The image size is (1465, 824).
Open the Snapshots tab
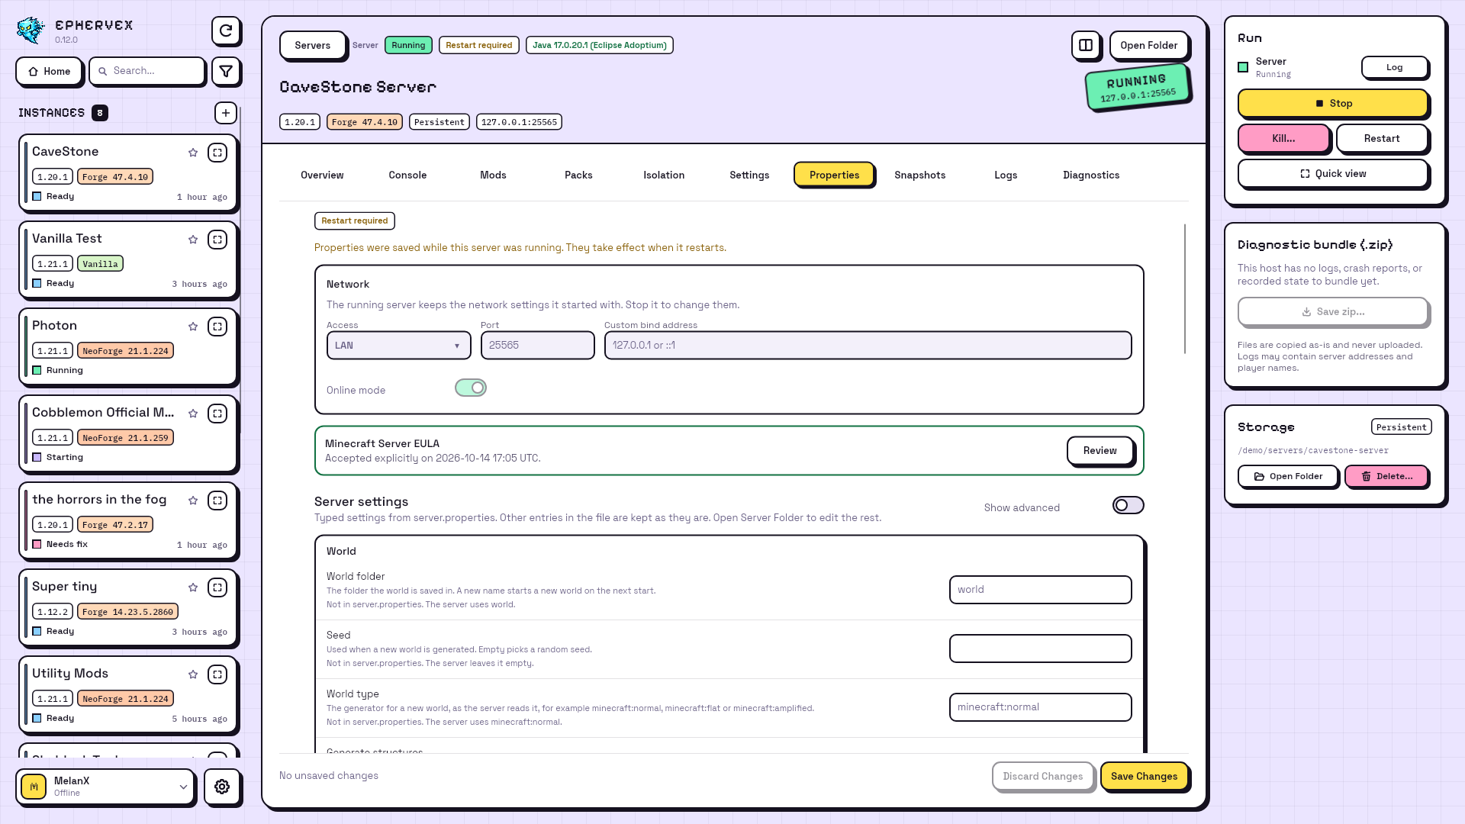(919, 175)
